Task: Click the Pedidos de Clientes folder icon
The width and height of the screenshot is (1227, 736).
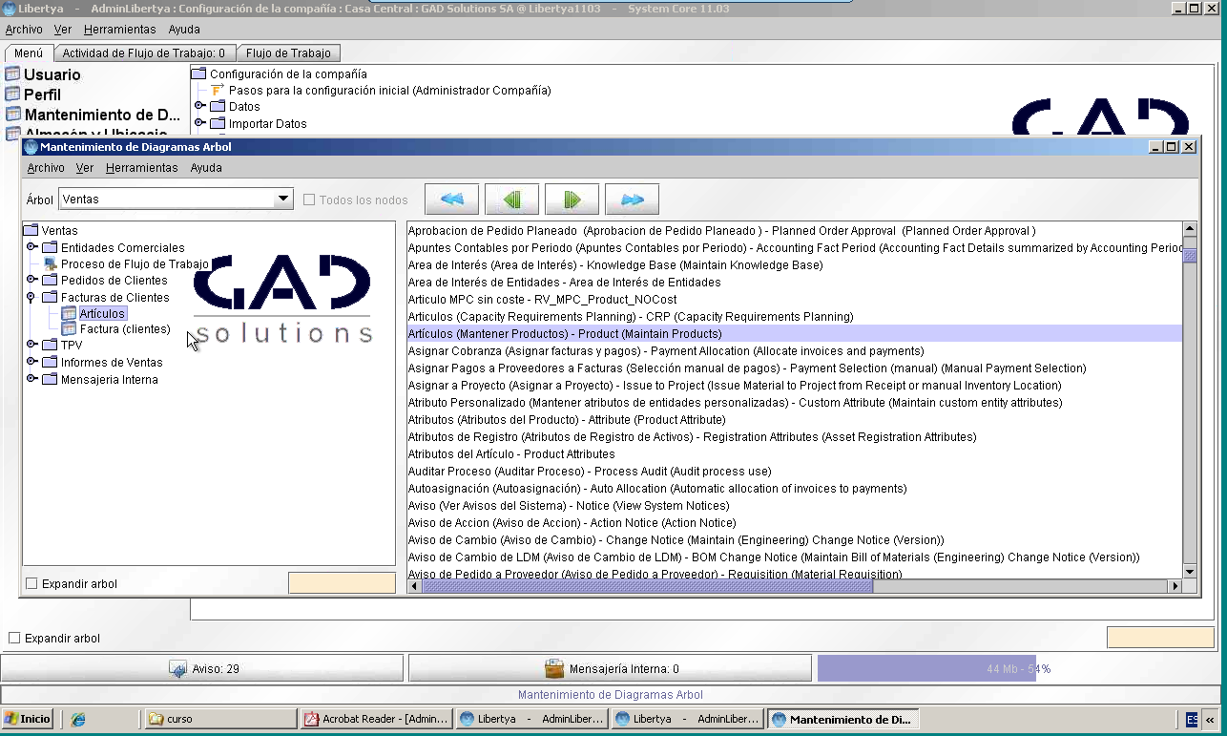Action: pyautogui.click(x=50, y=280)
